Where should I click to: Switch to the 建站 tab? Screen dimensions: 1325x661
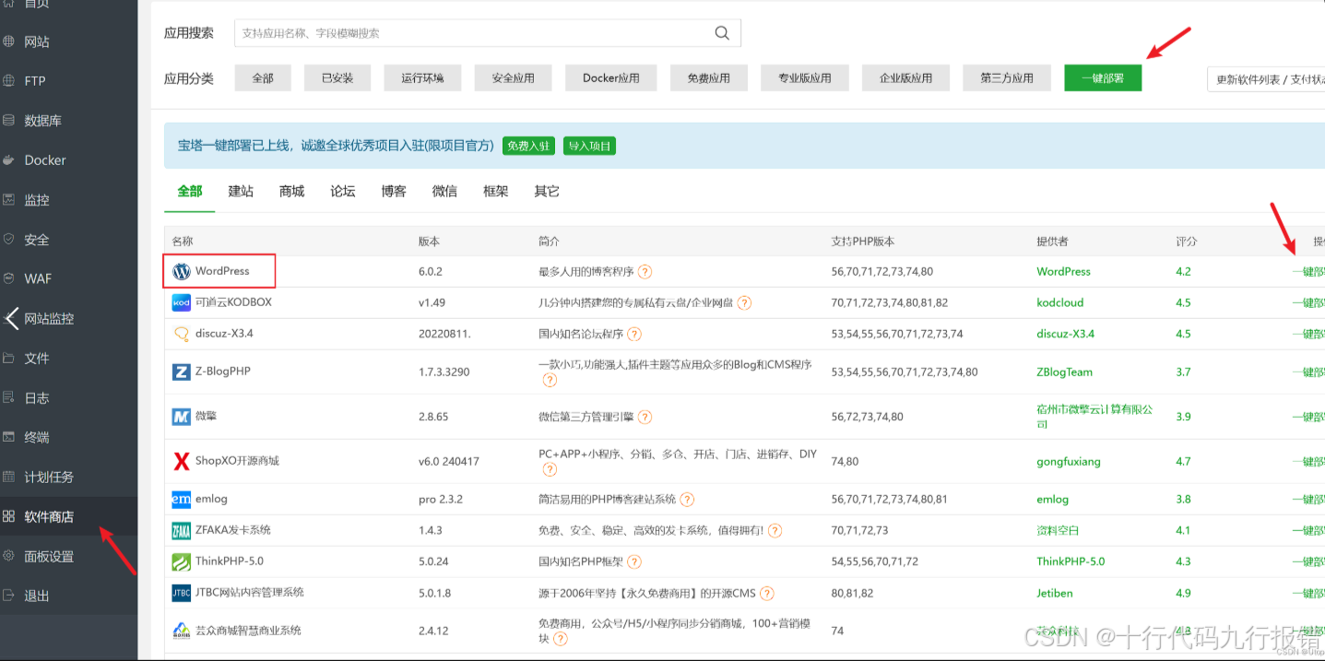pyautogui.click(x=241, y=191)
